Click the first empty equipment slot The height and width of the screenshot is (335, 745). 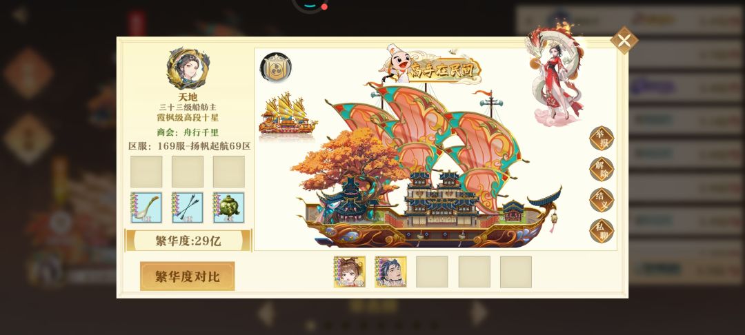pyautogui.click(x=146, y=172)
